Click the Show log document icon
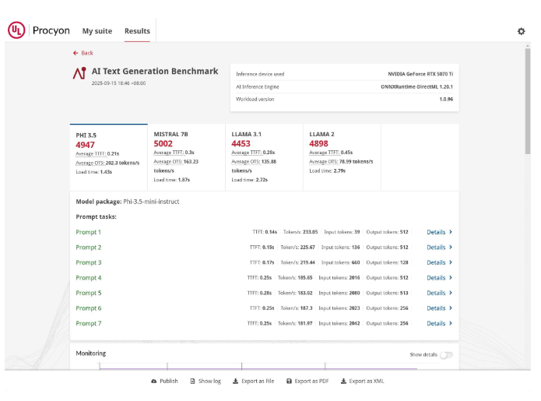 (x=192, y=381)
